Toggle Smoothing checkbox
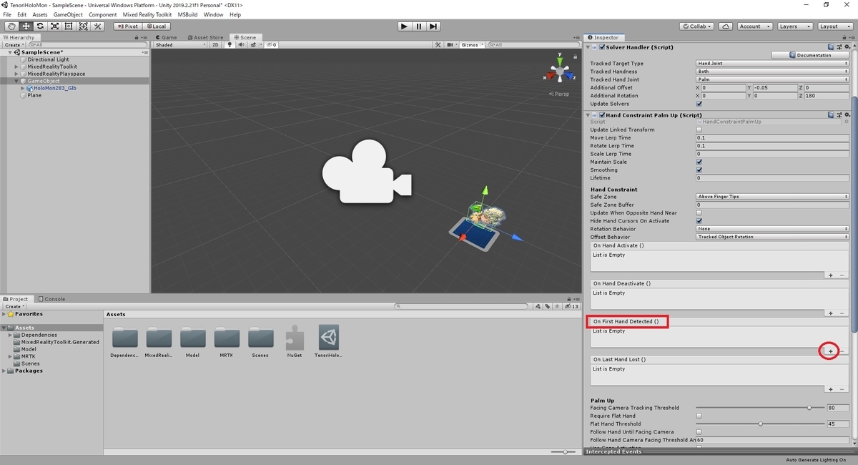 699,170
